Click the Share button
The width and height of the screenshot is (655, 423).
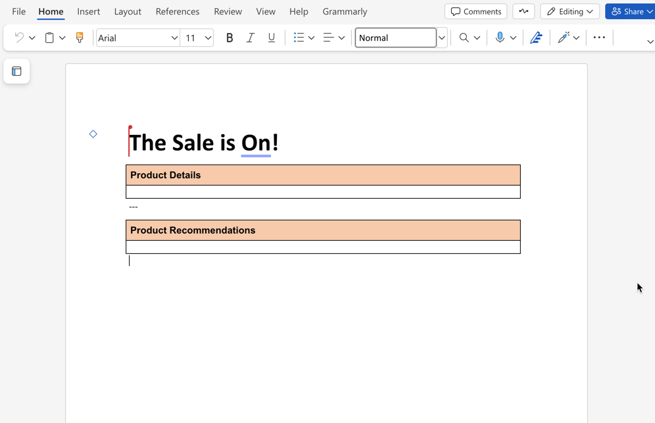pyautogui.click(x=630, y=11)
